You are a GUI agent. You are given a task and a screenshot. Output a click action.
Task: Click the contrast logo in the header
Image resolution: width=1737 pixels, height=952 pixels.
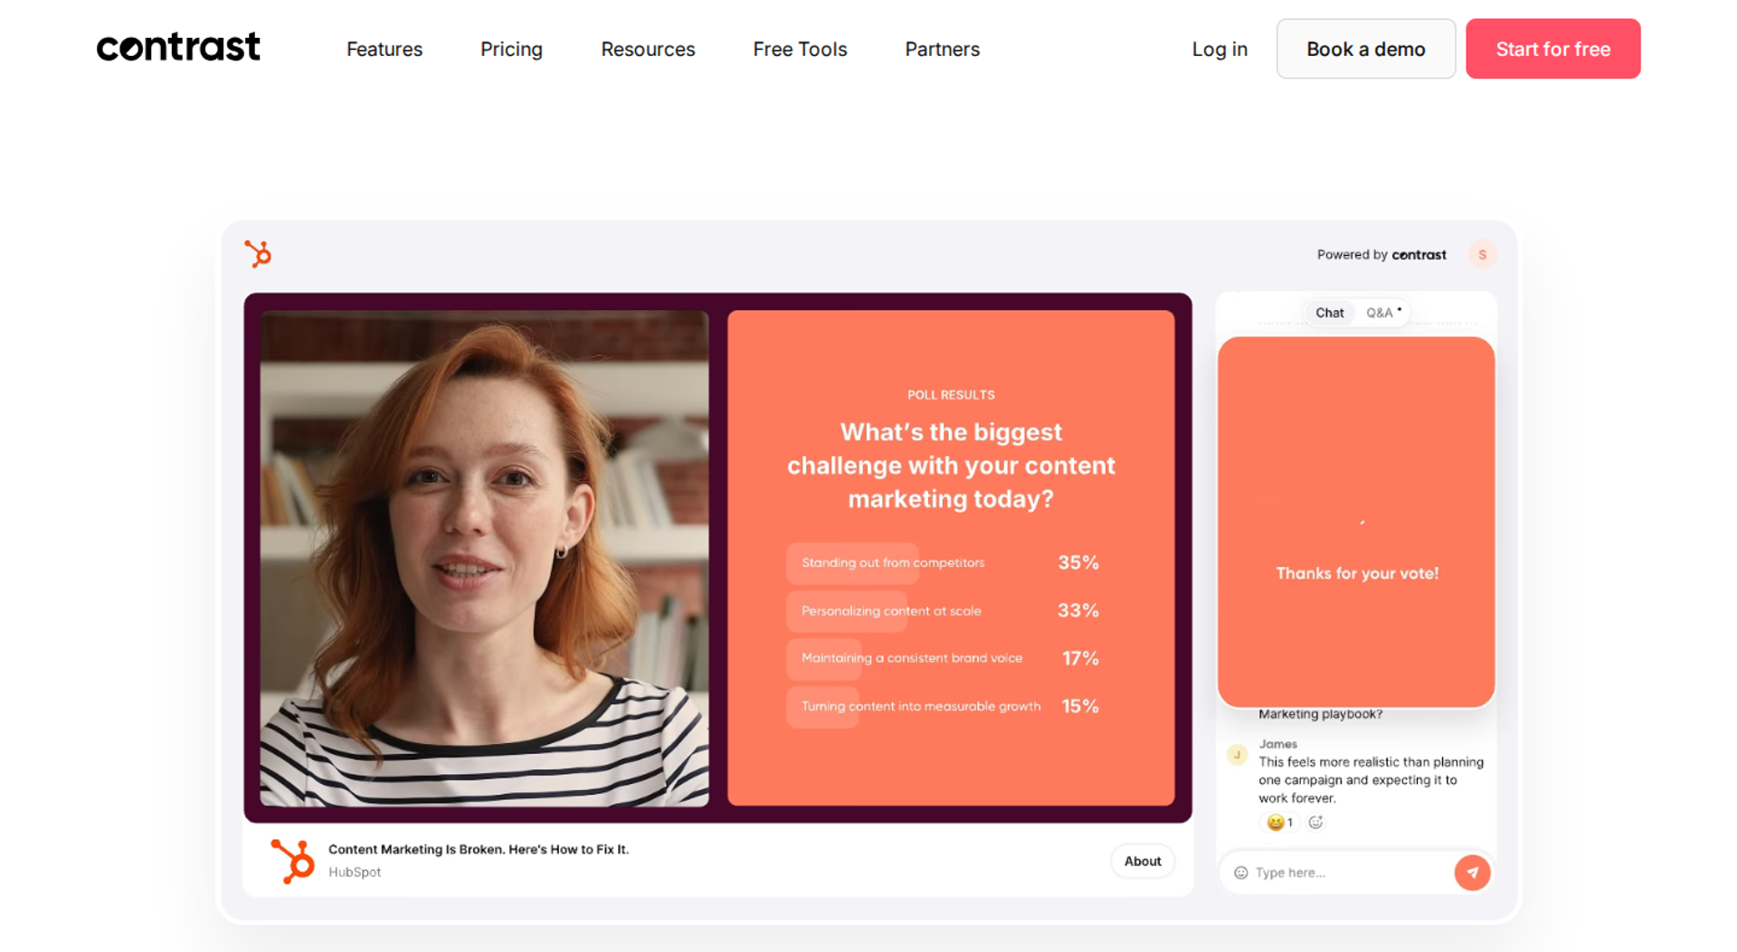[x=178, y=47]
